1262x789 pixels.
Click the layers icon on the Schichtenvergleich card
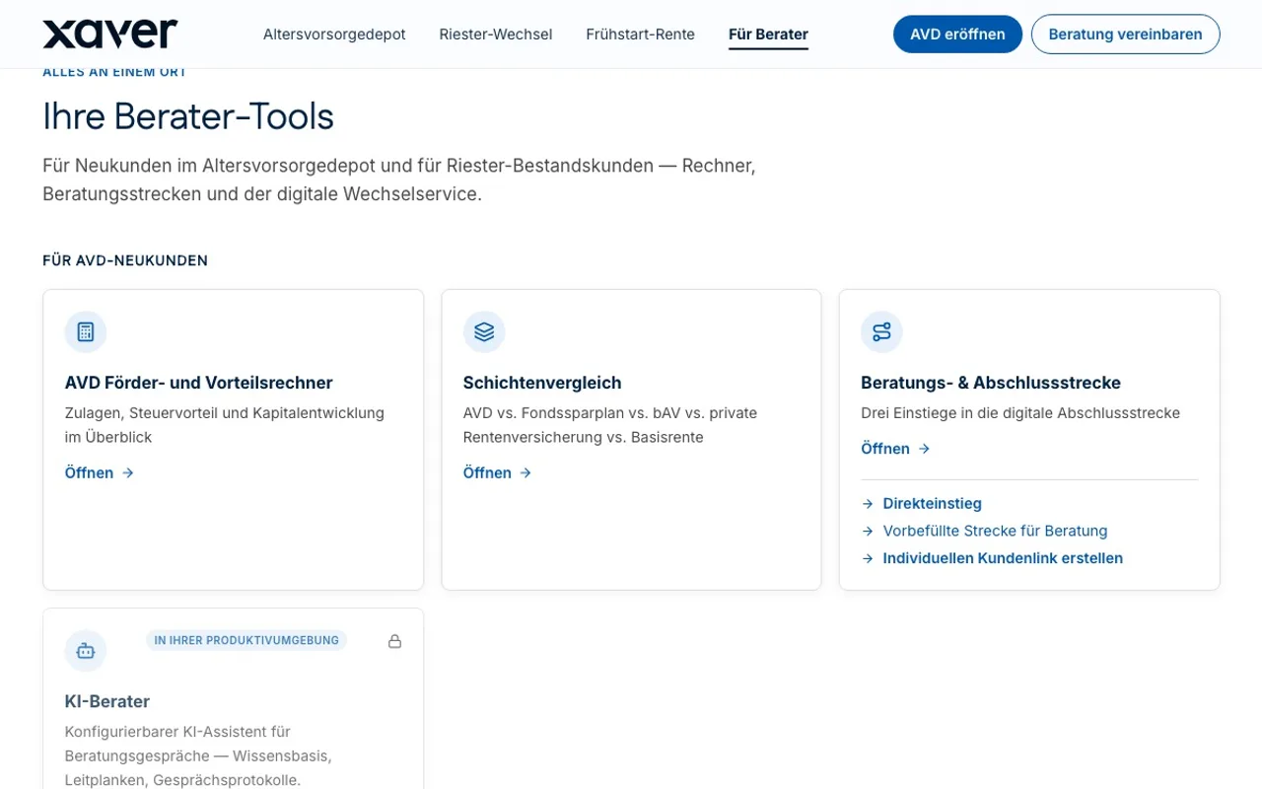[x=484, y=331]
